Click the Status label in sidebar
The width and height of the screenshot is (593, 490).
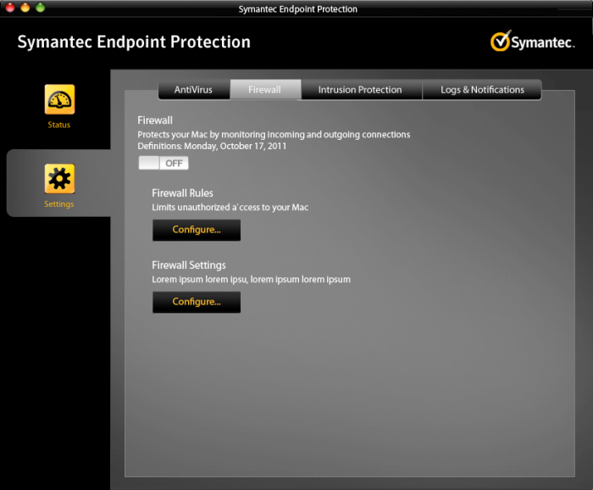click(59, 125)
